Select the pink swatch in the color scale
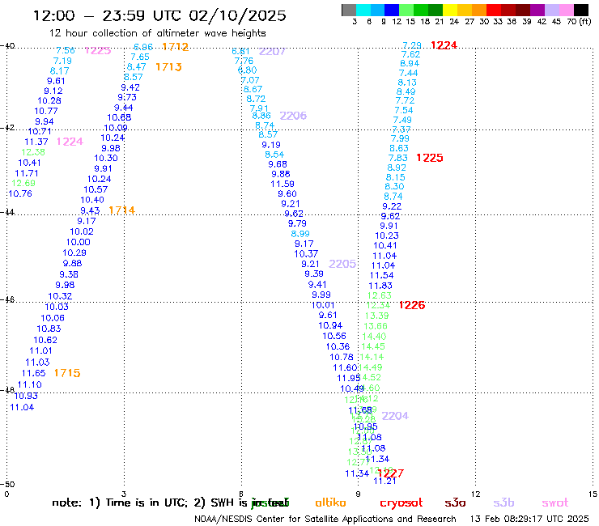 (x=567, y=10)
